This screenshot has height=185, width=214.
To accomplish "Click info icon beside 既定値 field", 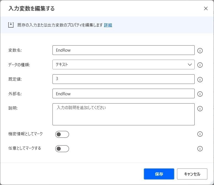I will pyautogui.click(x=200, y=80).
